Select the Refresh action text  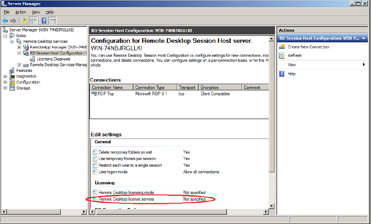click(x=295, y=56)
